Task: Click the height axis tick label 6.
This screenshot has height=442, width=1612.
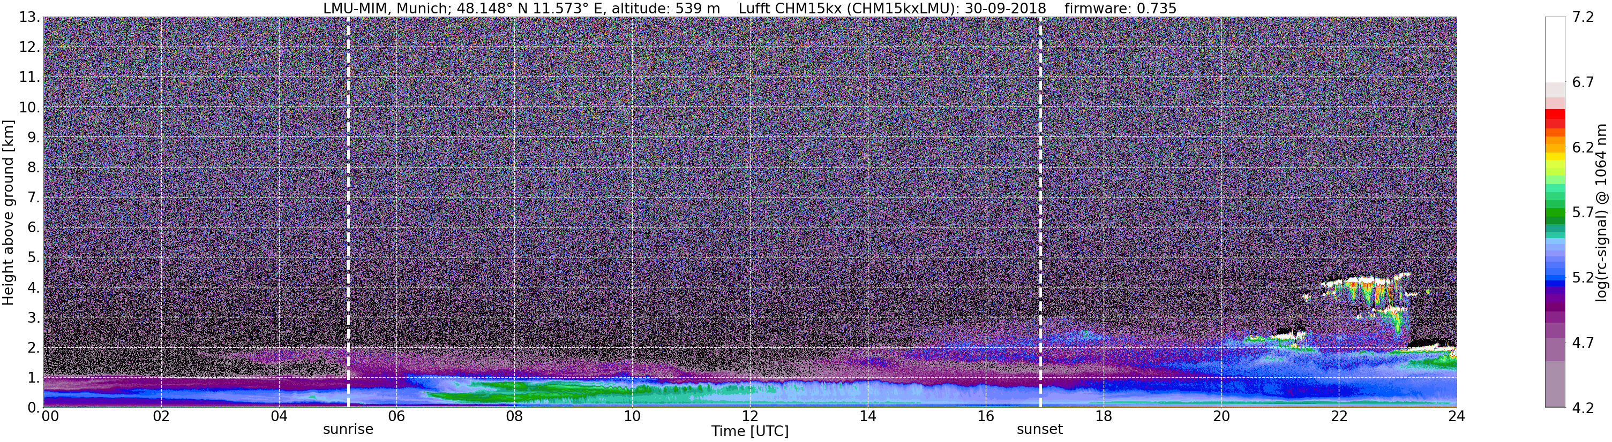Action: point(34,227)
